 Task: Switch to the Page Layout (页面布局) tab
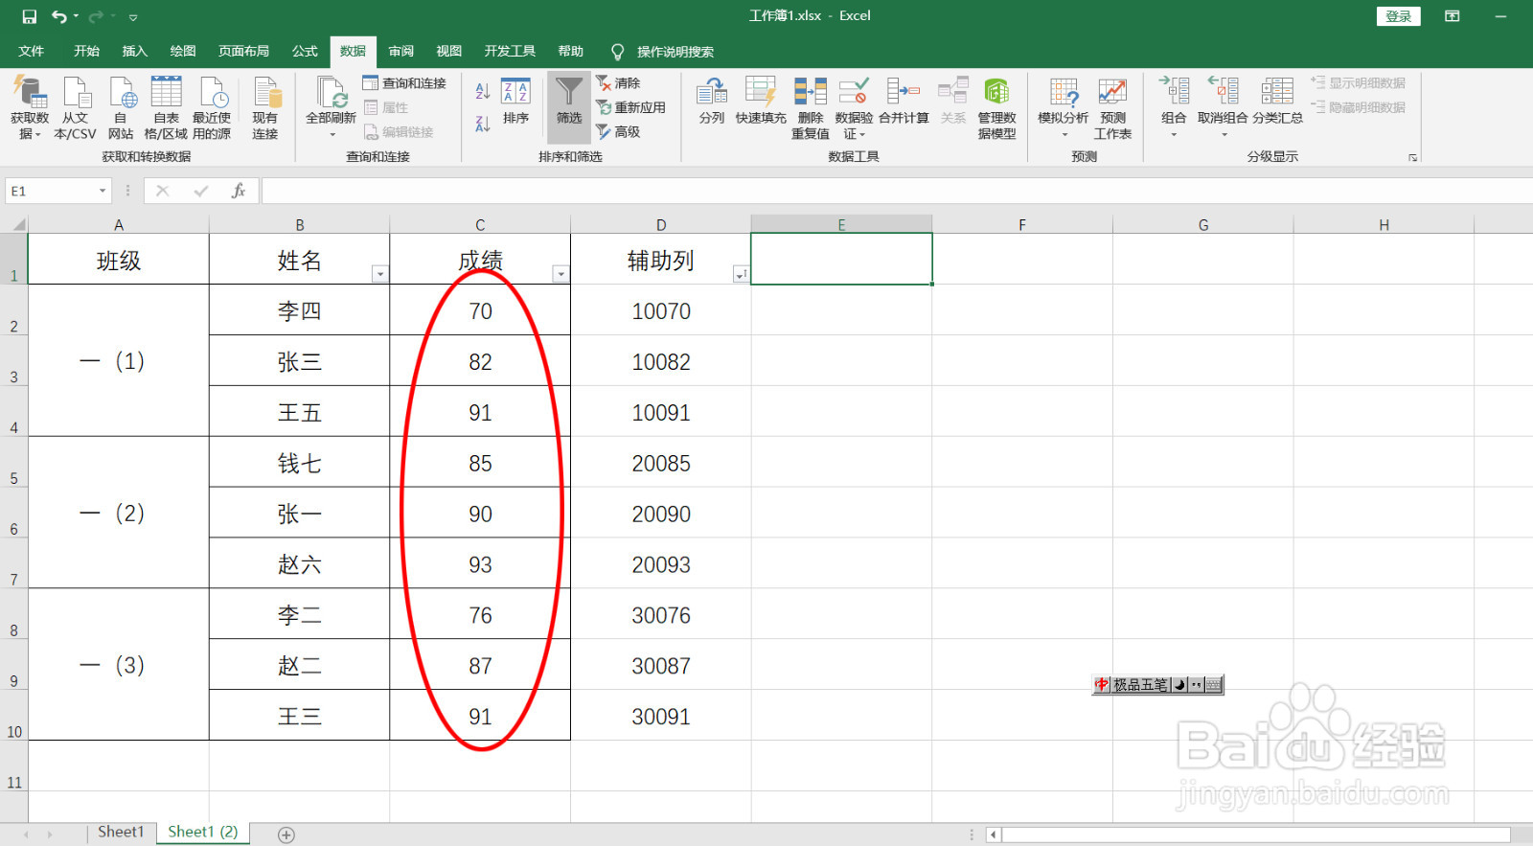point(244,51)
